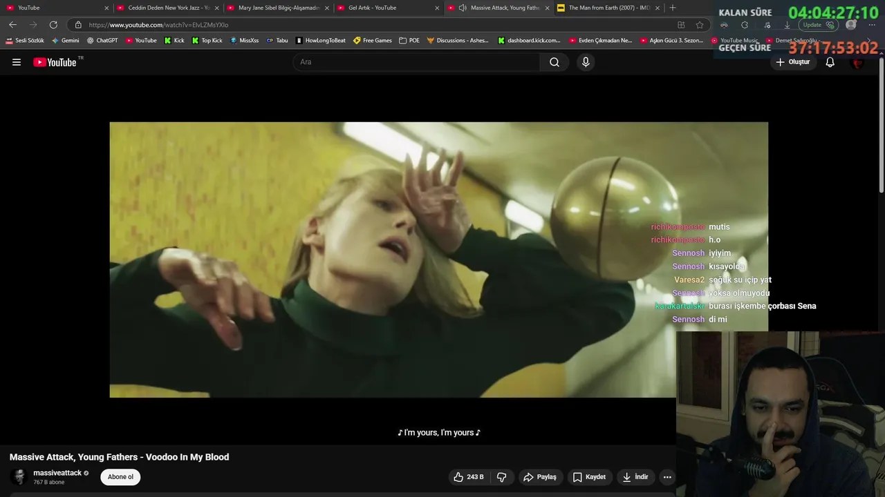
Task: Open the collections icon in address bar
Action: [x=681, y=25]
